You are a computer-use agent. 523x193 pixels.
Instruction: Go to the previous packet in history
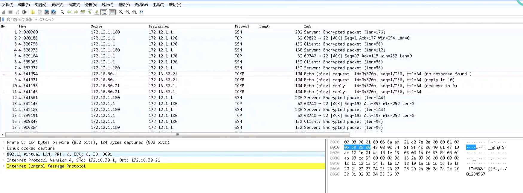[x=69, y=12]
